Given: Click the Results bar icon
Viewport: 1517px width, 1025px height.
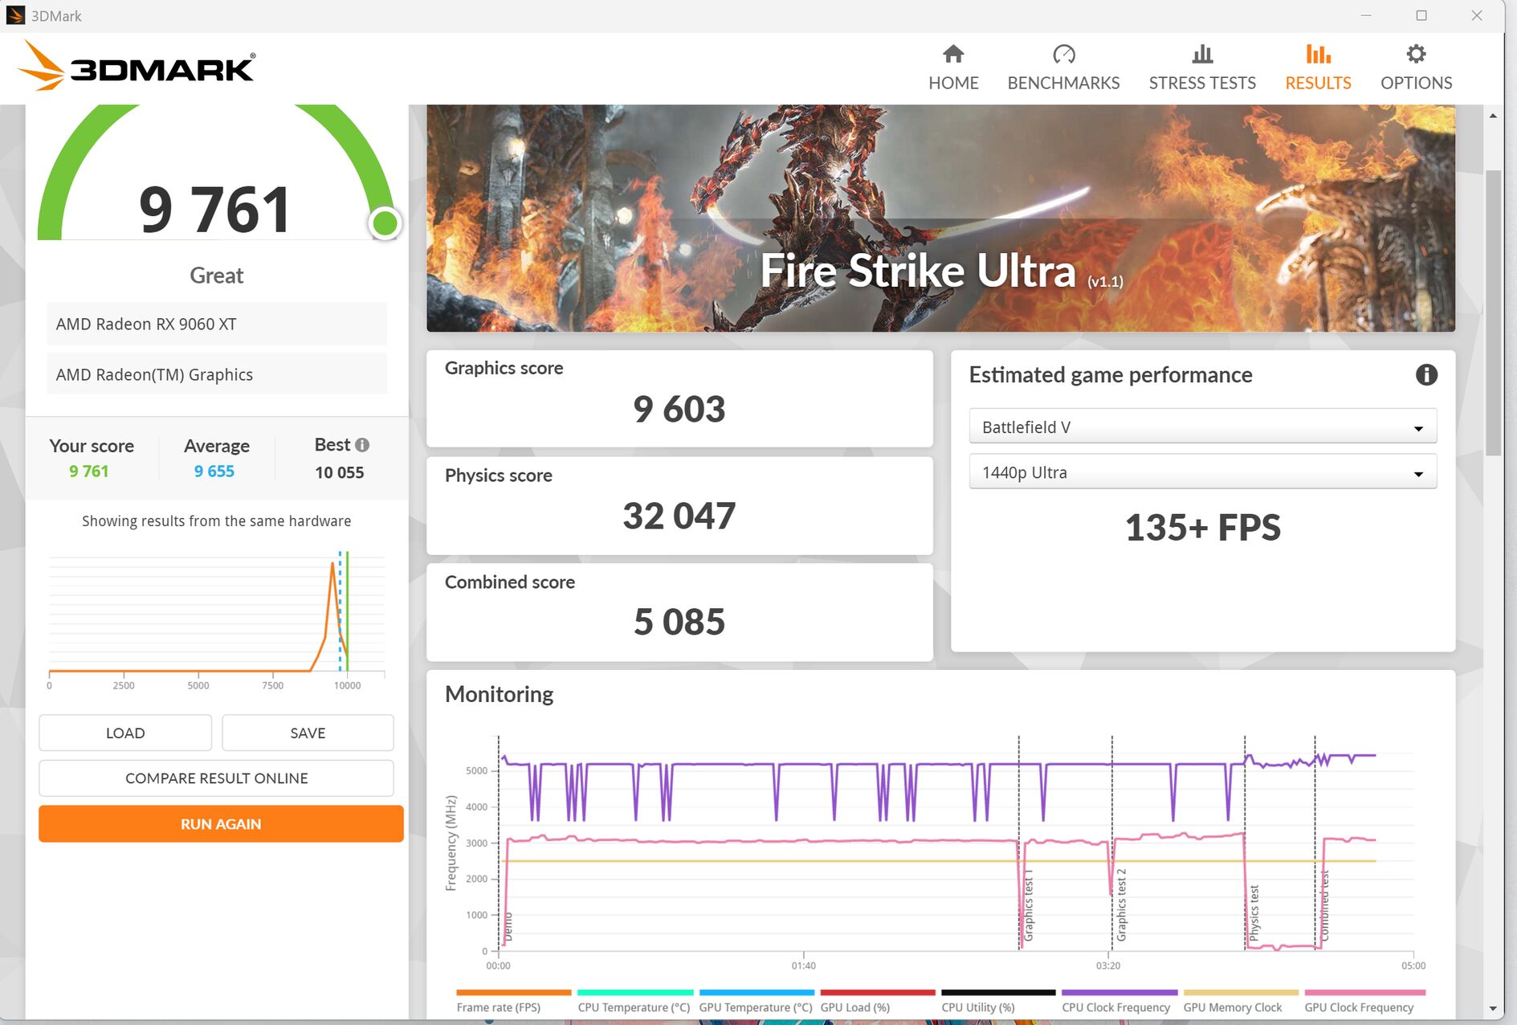Looking at the screenshot, I should [x=1318, y=54].
